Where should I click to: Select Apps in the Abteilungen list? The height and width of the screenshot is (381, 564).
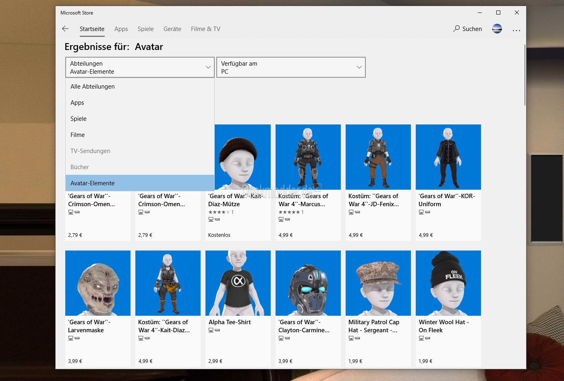pyautogui.click(x=140, y=103)
